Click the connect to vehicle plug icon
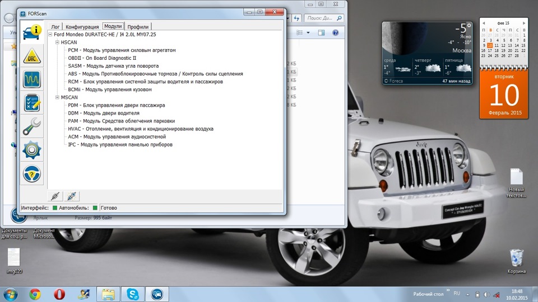 [55, 196]
